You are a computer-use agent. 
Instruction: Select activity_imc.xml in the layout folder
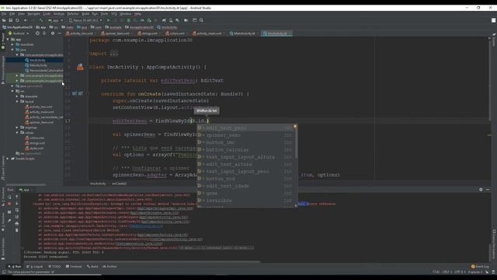pyautogui.click(x=40, y=107)
